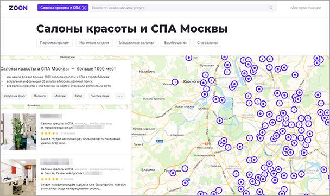
Task: Click the map marker near Нахабино labeled 3
Action: pos(175,82)
